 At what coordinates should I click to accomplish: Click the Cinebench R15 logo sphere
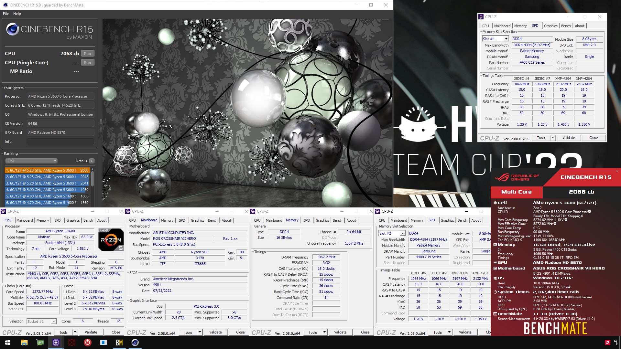12,29
